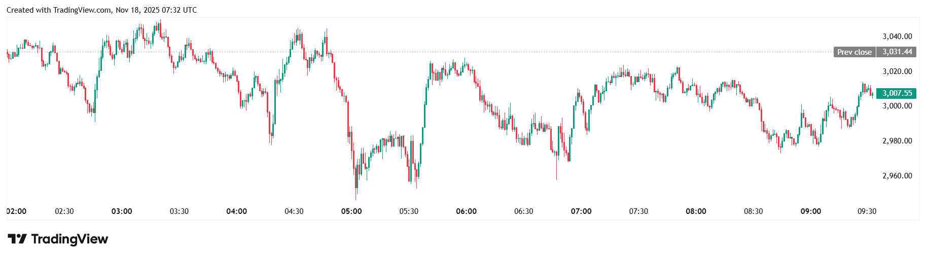
Task: Select the 02:00 time axis marker
Action: (x=17, y=211)
